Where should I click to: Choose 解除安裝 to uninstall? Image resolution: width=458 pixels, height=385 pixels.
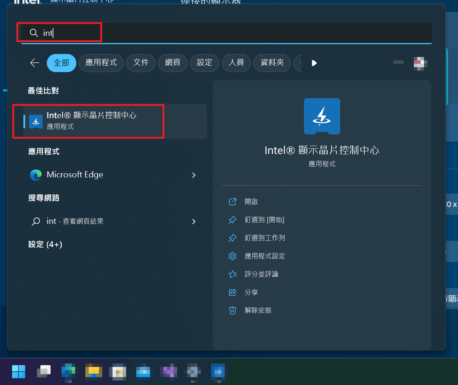pos(258,310)
